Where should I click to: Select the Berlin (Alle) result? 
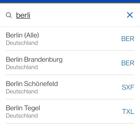tap(70, 39)
